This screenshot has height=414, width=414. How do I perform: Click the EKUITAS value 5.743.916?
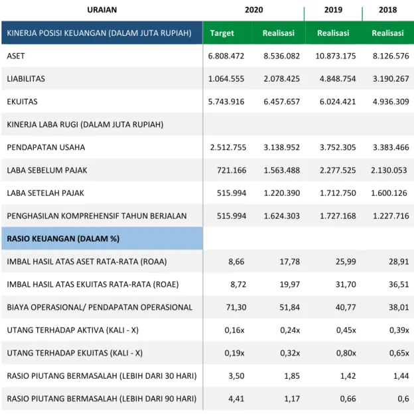[x=226, y=102]
